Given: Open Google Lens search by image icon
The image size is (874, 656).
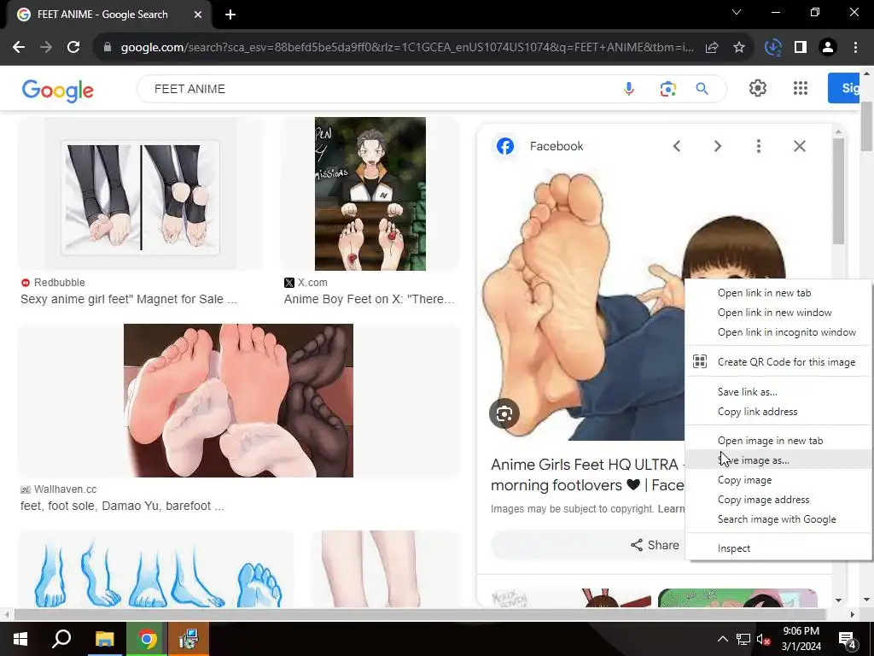Looking at the screenshot, I should coord(667,89).
